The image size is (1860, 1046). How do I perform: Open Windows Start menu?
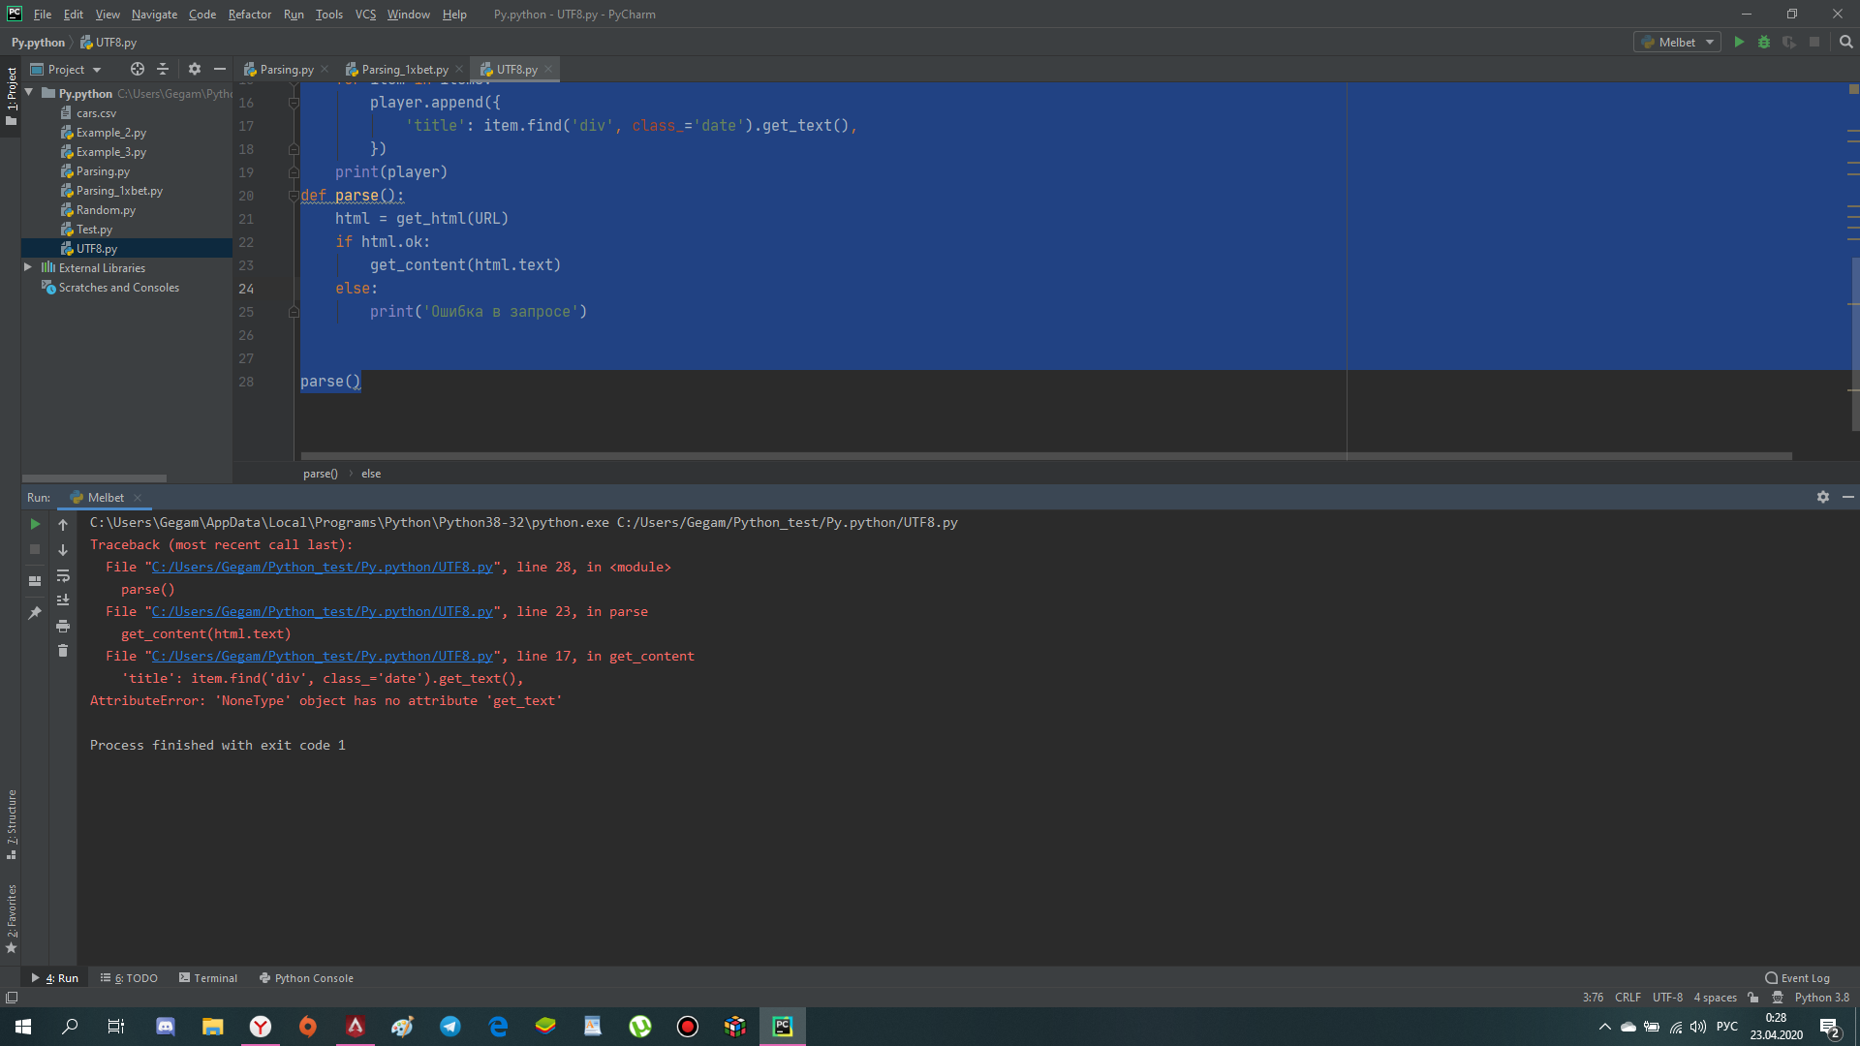pyautogui.click(x=23, y=1027)
